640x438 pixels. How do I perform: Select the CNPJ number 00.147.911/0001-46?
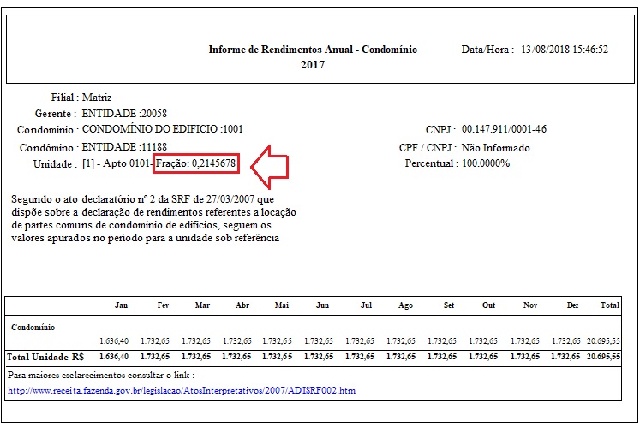point(504,130)
